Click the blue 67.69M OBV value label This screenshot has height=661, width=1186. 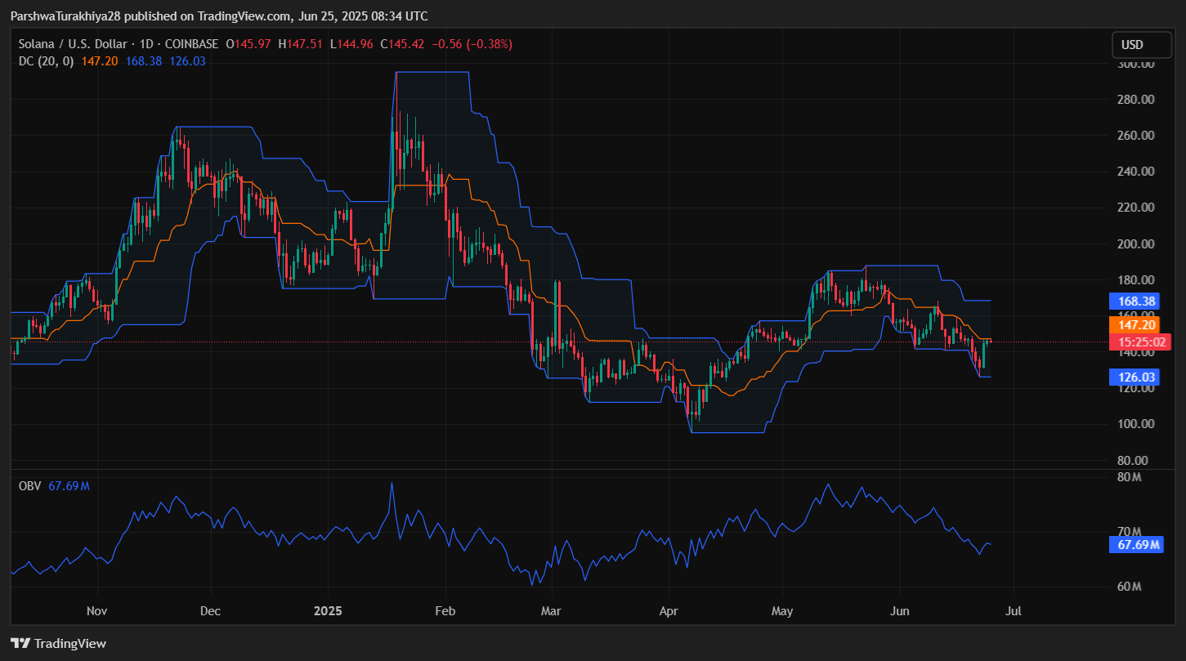(x=1136, y=544)
